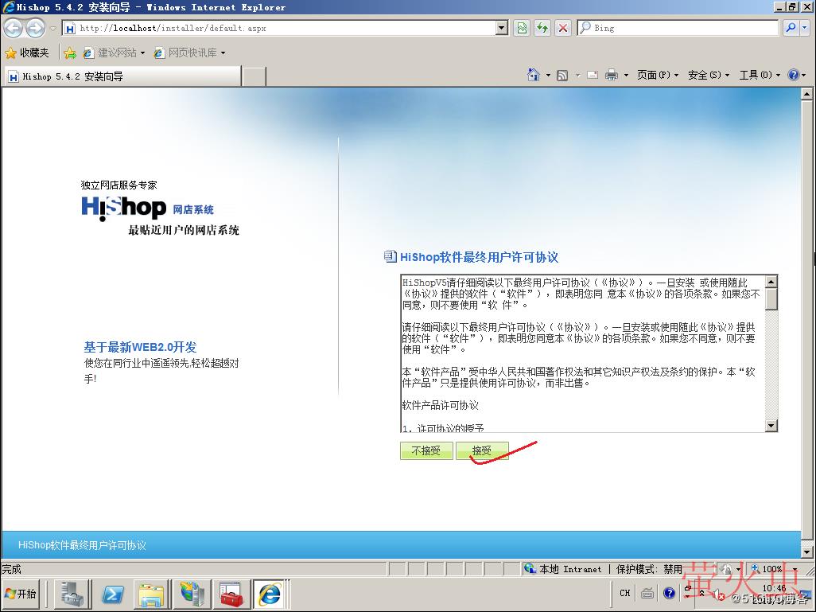This screenshot has width=816, height=612.
Task: Click the 不接受 button
Action: (426, 451)
